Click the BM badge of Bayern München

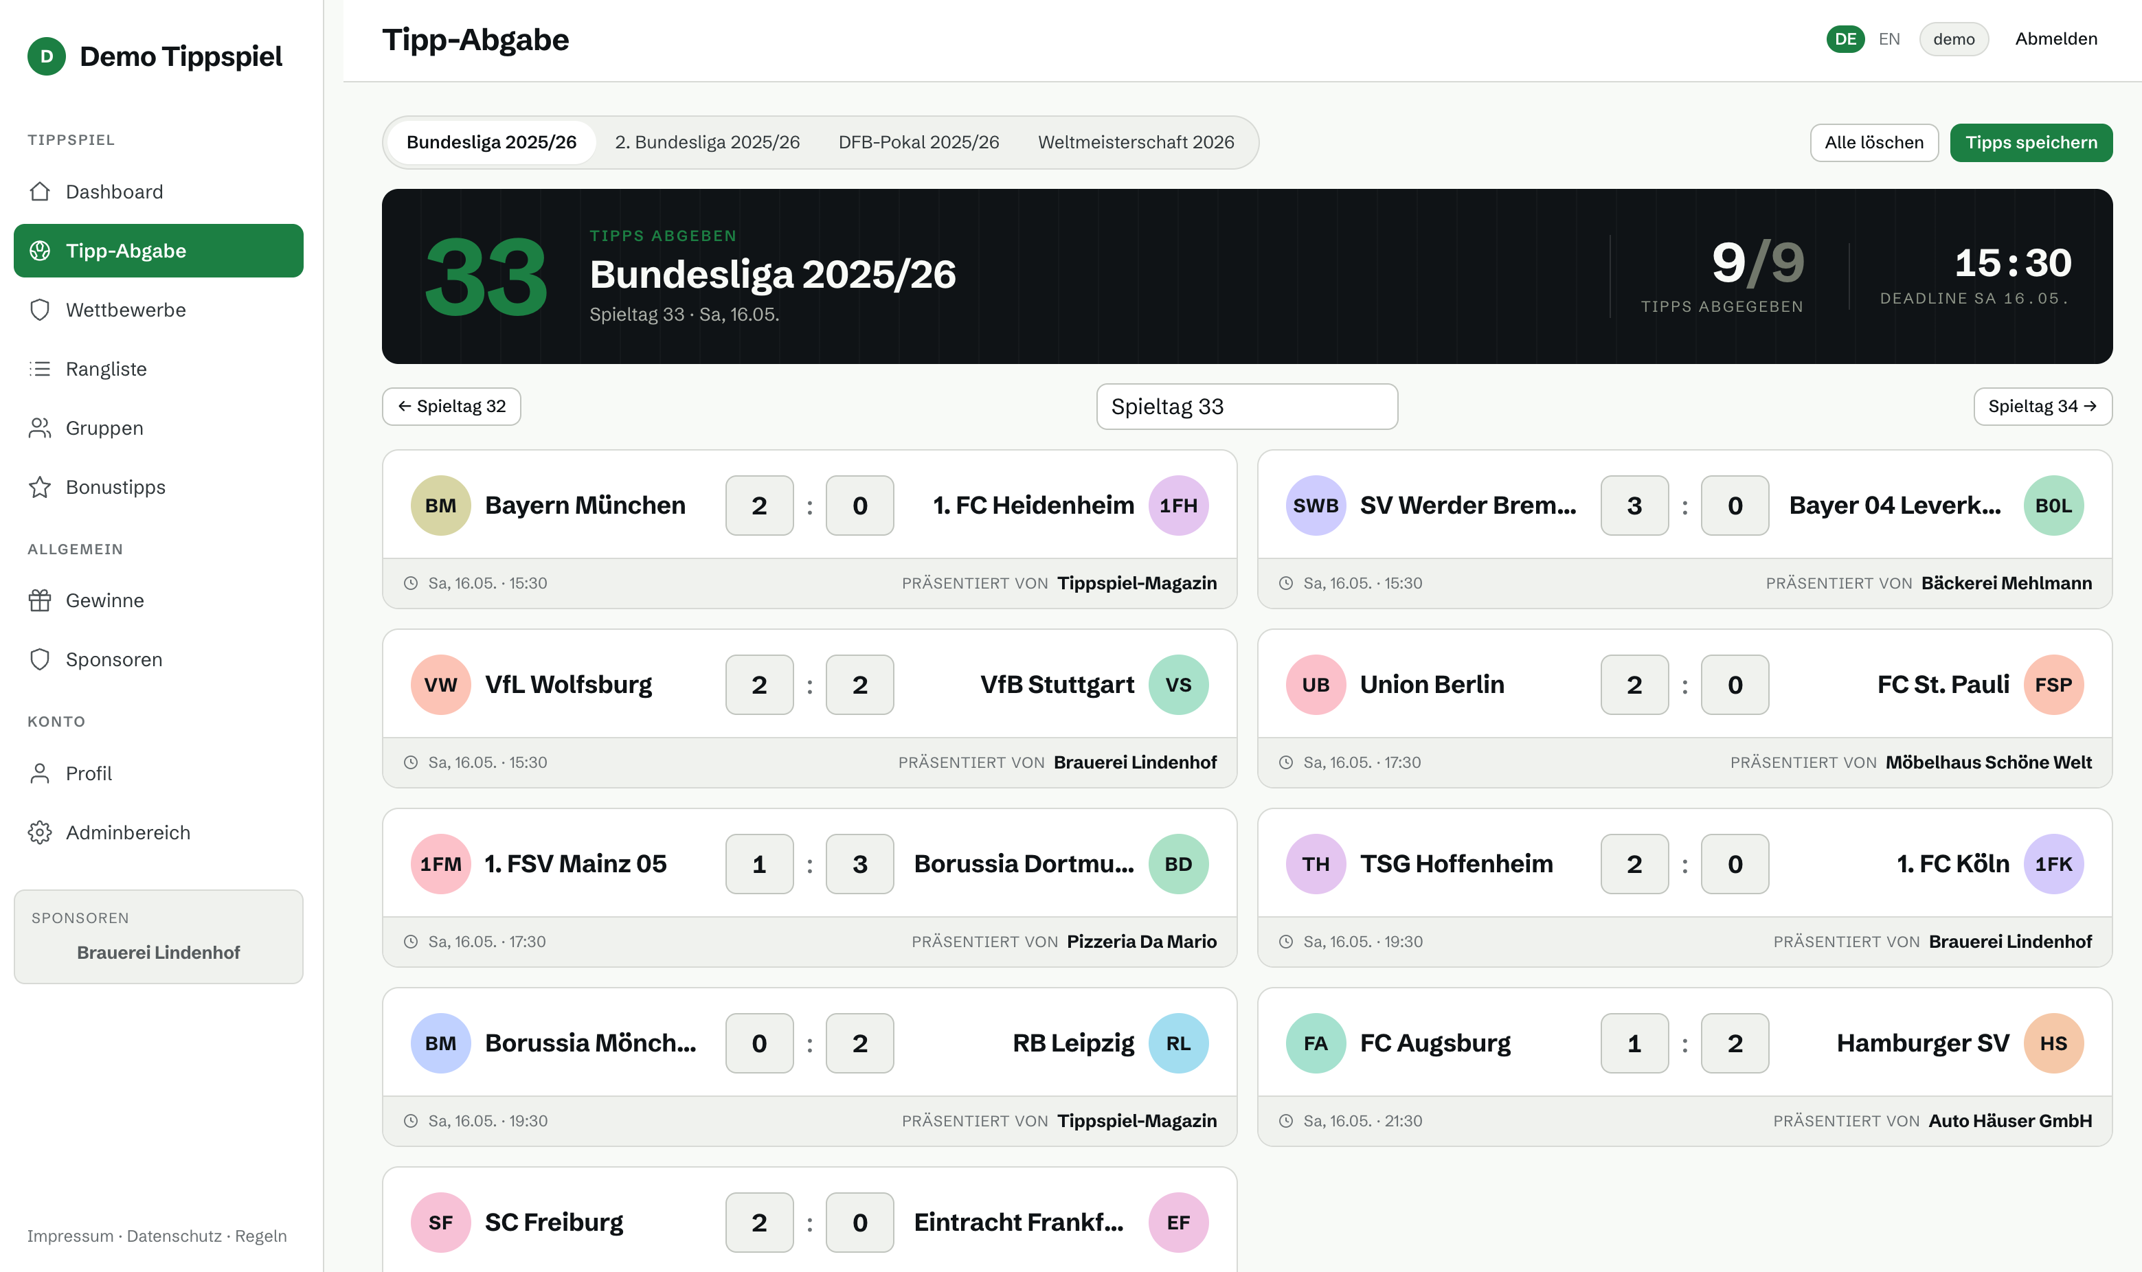(x=440, y=506)
